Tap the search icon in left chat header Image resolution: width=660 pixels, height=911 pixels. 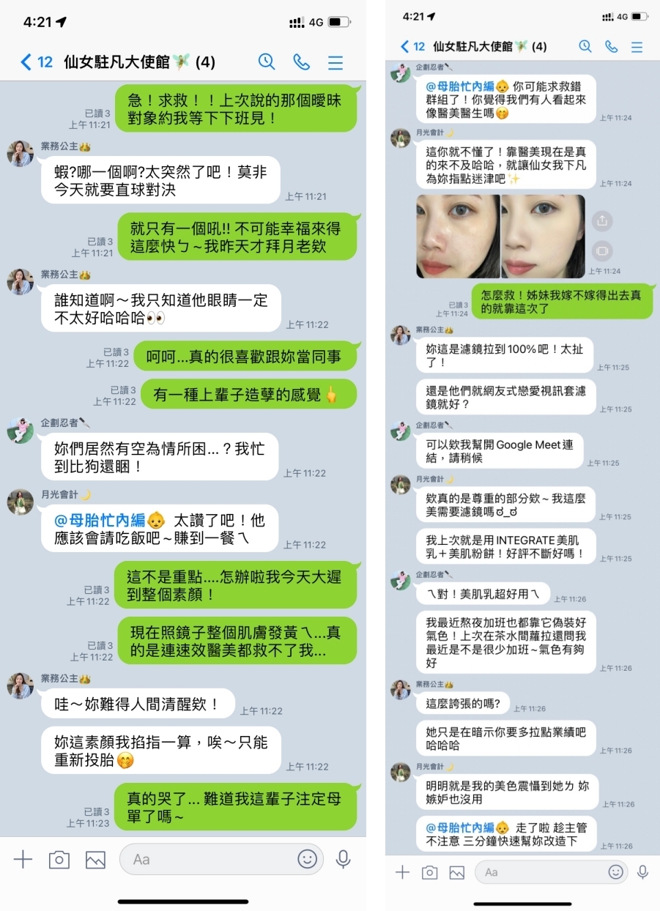[x=267, y=62]
